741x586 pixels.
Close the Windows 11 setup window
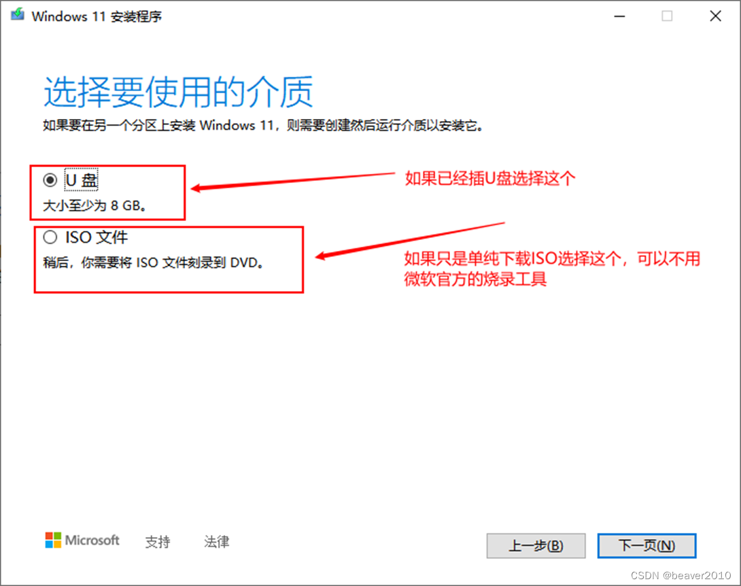pyautogui.click(x=715, y=16)
